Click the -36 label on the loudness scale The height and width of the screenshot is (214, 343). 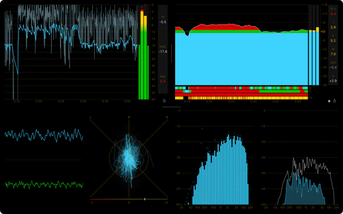[325, 85]
